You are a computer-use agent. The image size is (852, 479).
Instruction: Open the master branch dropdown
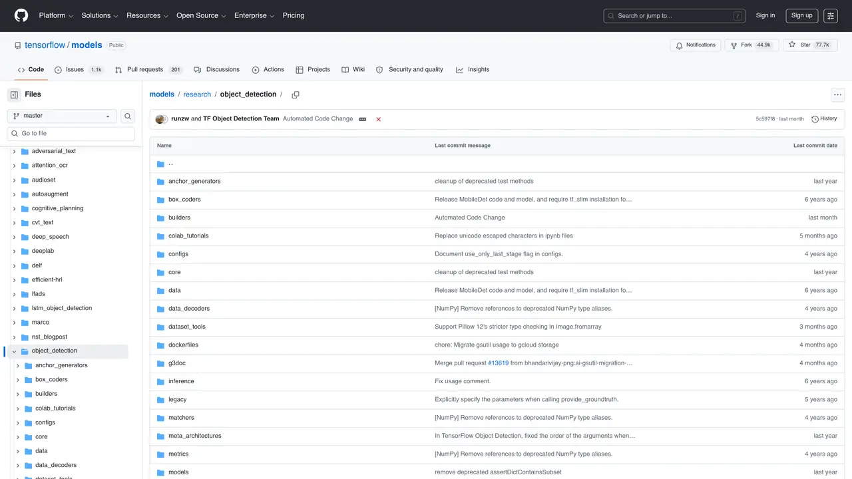point(62,116)
